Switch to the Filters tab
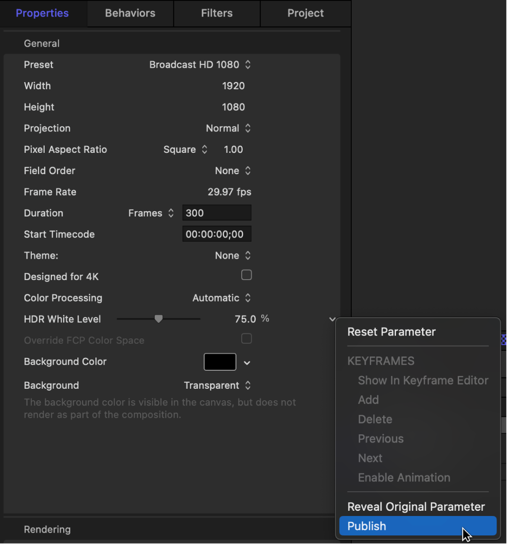Viewport: 508px width, 544px height. click(216, 13)
